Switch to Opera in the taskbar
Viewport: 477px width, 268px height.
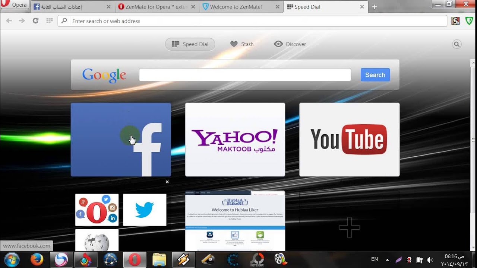pos(134,259)
